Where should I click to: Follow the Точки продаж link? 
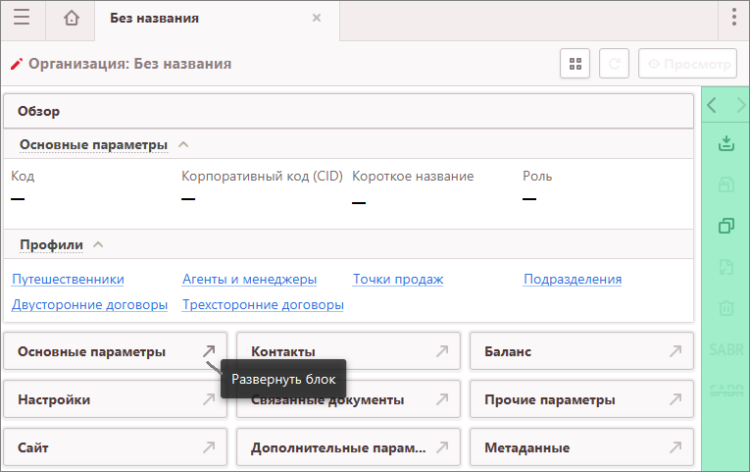pyautogui.click(x=398, y=280)
